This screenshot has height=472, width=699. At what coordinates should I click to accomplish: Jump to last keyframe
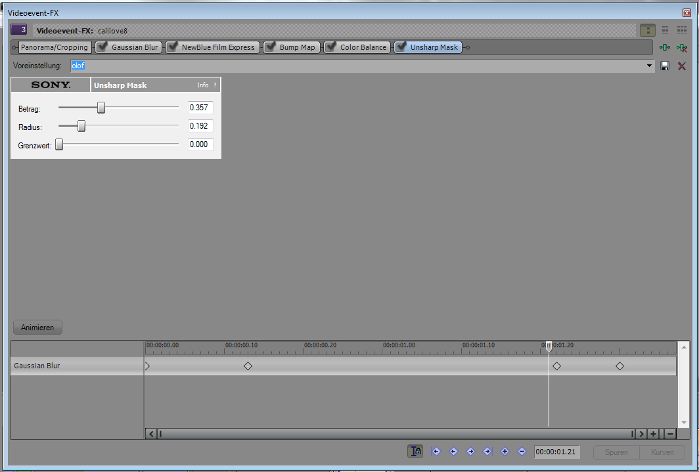coord(487,451)
